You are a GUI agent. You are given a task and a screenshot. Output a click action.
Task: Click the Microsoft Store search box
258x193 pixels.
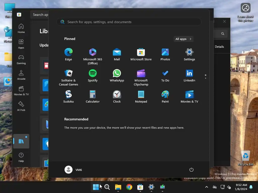[40, 15]
